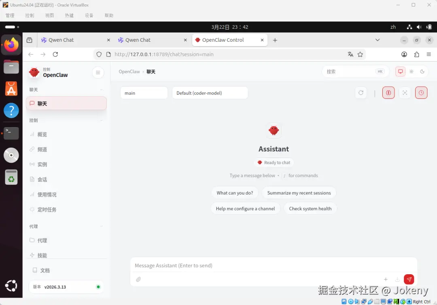Screen dimensions: 437x305
Task: Click Summarize my recent sessions suggestion
Action: pyautogui.click(x=299, y=193)
